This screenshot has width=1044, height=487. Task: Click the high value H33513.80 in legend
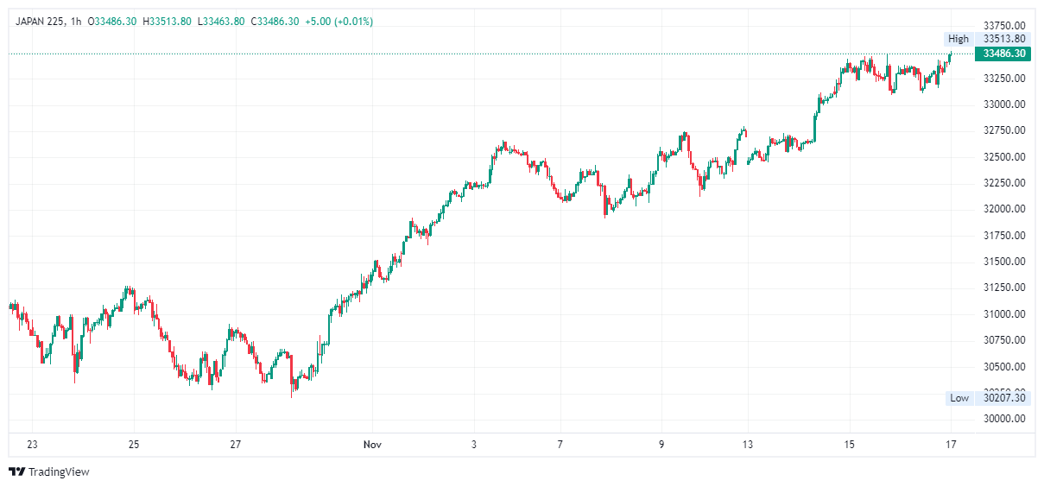click(167, 21)
